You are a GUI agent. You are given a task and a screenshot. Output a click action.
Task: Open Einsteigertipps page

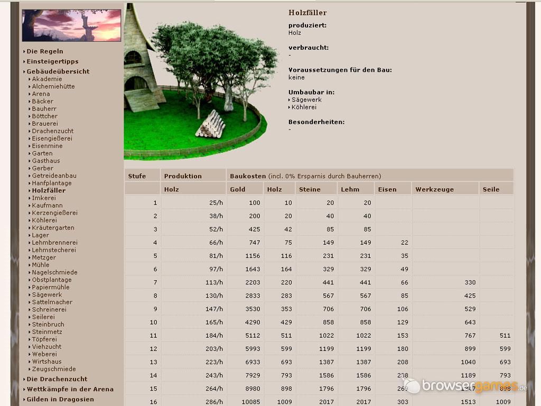[x=52, y=61]
